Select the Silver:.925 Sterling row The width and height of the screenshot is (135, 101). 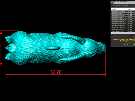(x=123, y=27)
